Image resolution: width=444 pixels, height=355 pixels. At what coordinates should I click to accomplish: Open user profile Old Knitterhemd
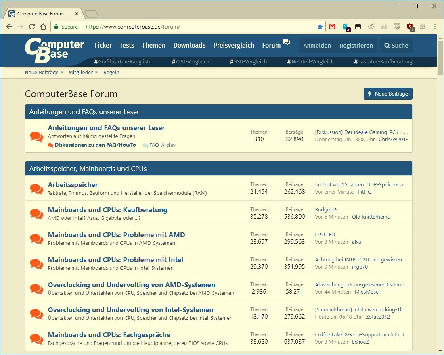pos(371,217)
